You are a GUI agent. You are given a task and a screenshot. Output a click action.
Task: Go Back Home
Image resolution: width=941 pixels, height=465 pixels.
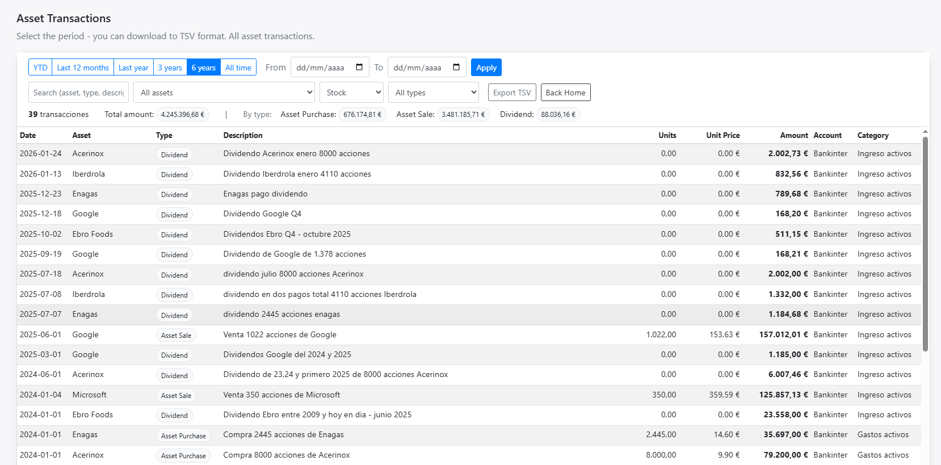(x=565, y=93)
